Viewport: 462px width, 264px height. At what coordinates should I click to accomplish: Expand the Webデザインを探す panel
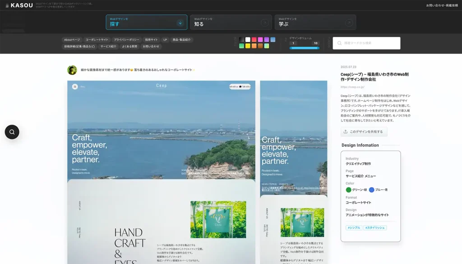(x=140, y=22)
